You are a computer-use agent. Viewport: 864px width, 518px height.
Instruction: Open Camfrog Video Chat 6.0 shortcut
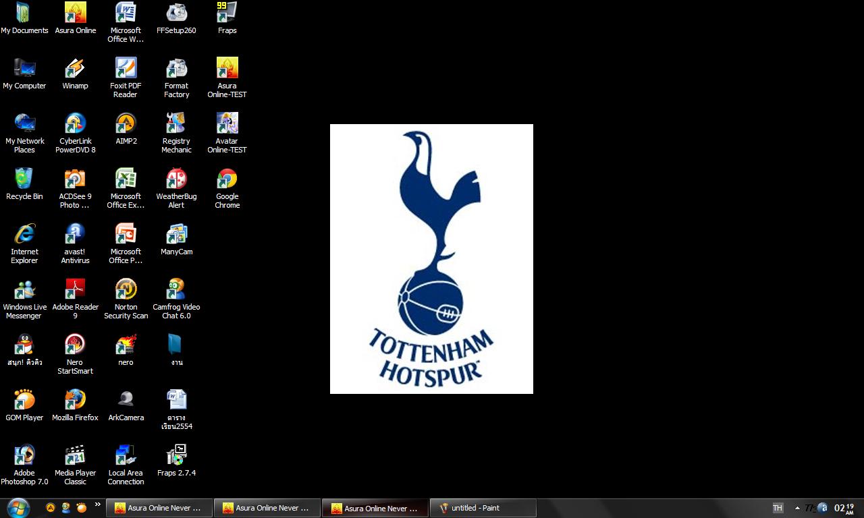click(x=176, y=299)
